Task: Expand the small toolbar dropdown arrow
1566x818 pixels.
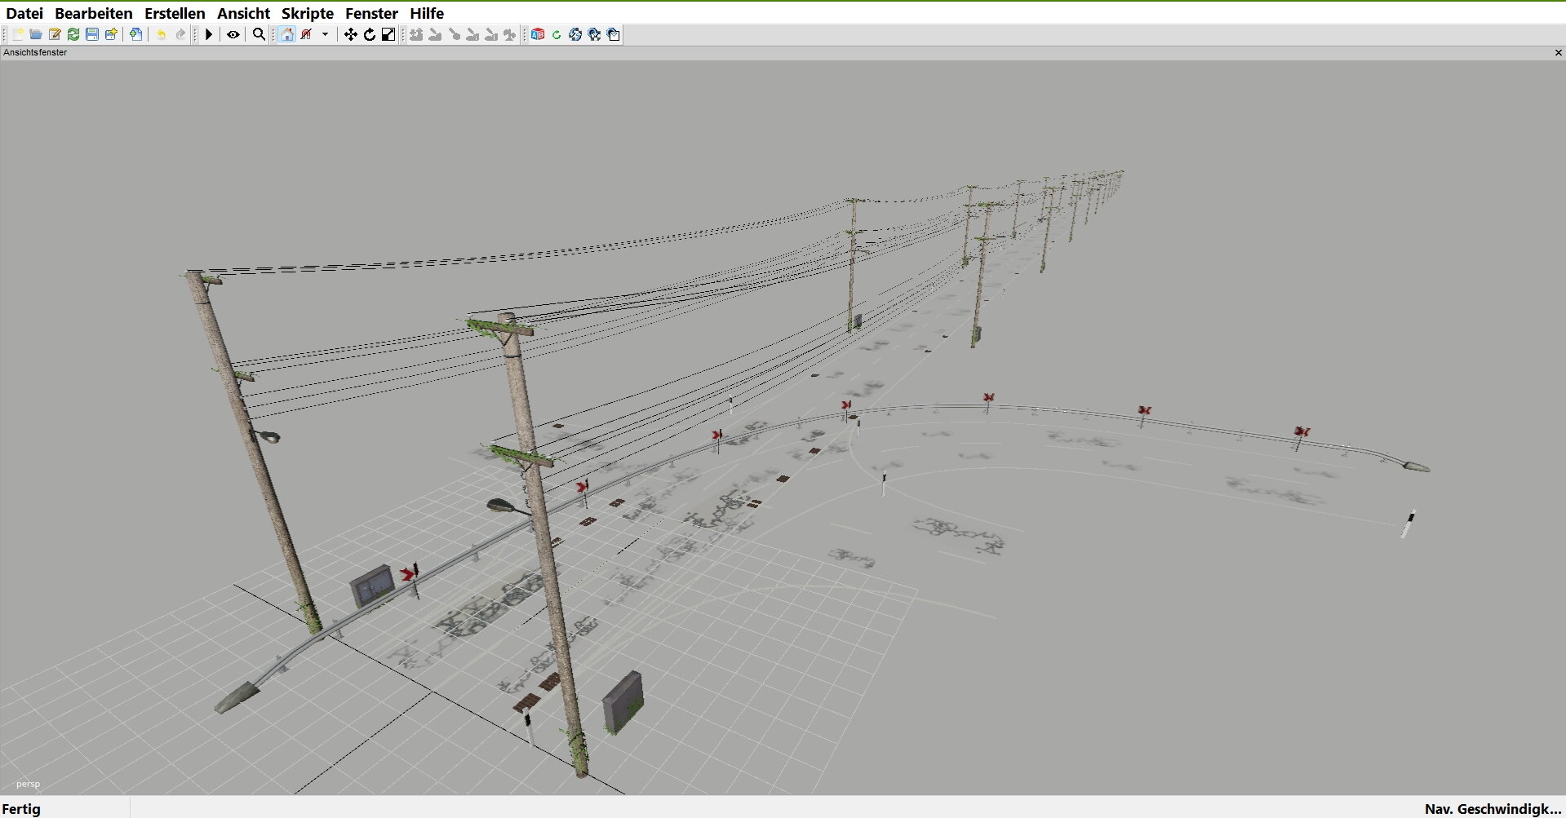Action: (325, 34)
